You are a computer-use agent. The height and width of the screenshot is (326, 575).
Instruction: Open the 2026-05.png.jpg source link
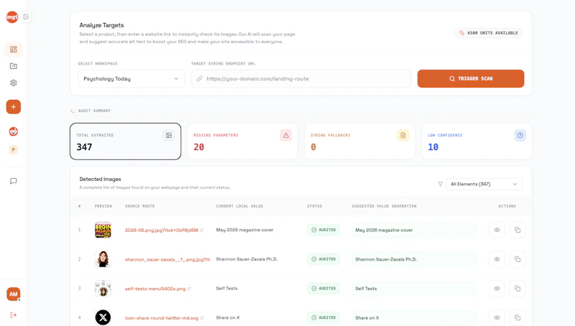pyautogui.click(x=161, y=230)
